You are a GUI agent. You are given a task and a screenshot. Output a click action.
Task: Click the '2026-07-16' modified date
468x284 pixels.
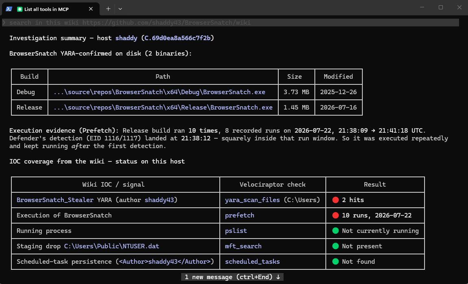338,108
